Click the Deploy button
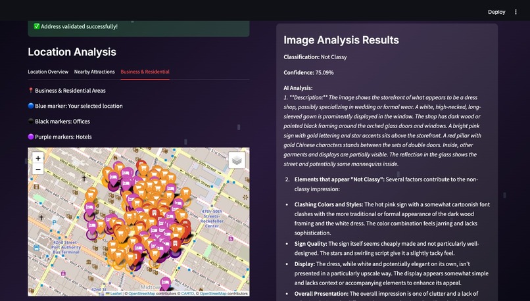Image resolution: width=530 pixels, height=301 pixels. tap(496, 12)
